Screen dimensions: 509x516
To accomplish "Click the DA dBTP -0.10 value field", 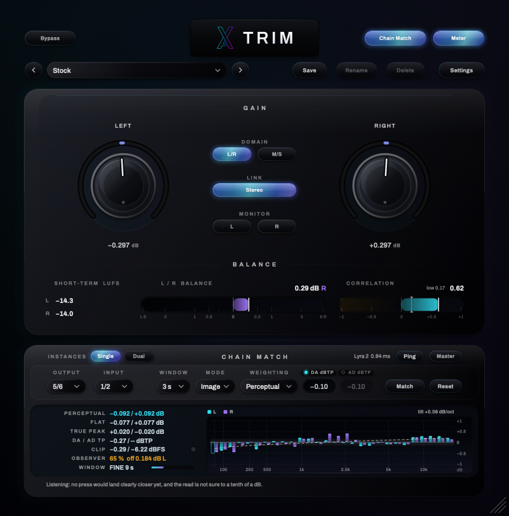I will click(x=319, y=386).
